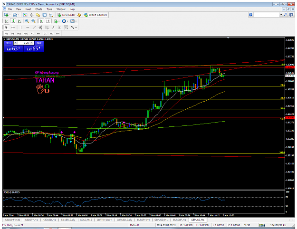Toggle the Expert Advisors button

[96, 15]
